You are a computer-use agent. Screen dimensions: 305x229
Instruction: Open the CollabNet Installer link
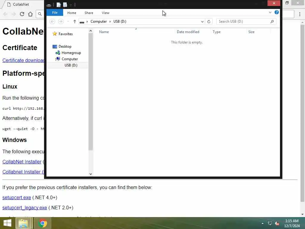[22, 162]
